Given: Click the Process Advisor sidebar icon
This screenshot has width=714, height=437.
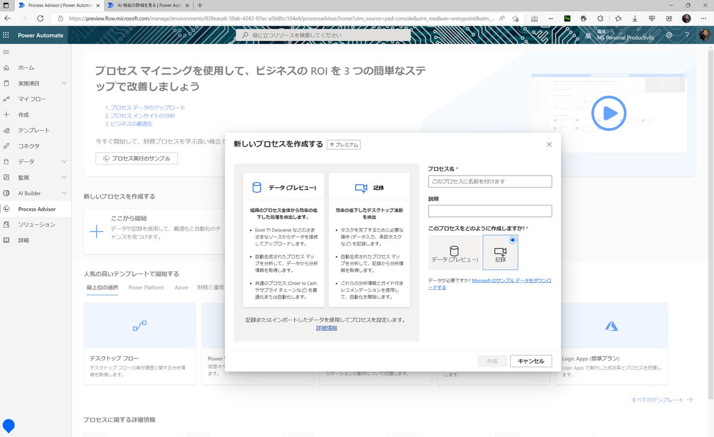Looking at the screenshot, I should 7,209.
